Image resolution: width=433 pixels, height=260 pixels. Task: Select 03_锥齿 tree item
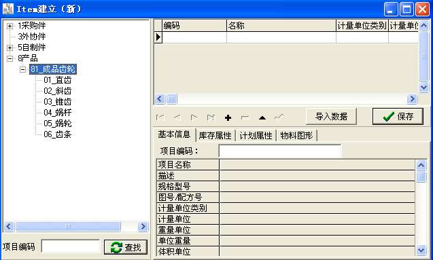point(57,102)
